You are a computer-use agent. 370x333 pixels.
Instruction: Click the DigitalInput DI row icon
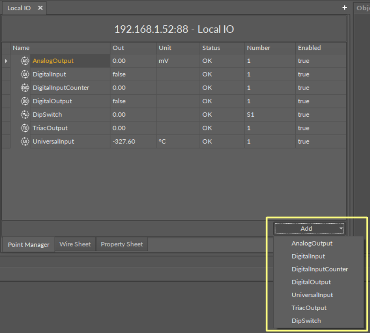pos(25,74)
